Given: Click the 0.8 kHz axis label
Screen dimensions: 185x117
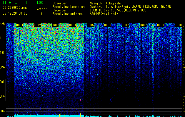Looking at the screenshot, I should 2,82.
